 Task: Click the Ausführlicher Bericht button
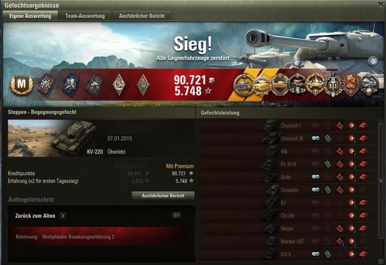click(163, 195)
